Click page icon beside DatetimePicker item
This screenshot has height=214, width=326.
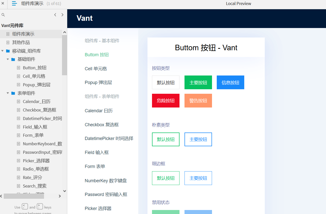pos(18,118)
